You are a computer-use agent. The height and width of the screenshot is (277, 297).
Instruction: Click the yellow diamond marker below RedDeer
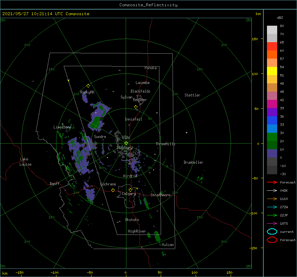click(x=136, y=107)
